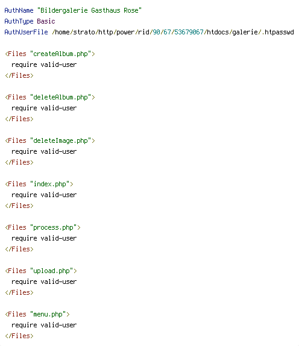Screen dimensions: 299x346
Task: Click the AuthUserFile directive
Action: pyautogui.click(x=26, y=32)
